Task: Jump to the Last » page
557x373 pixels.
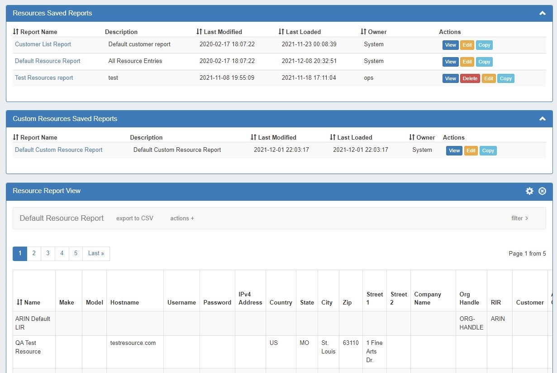Action: click(96, 253)
